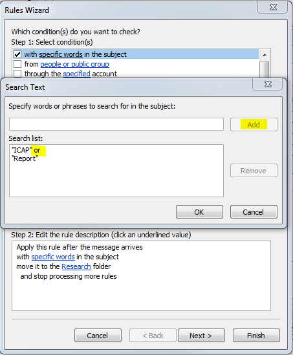The width and height of the screenshot is (293, 355).
Task: Open the 'people or public group' link
Action: point(75,64)
